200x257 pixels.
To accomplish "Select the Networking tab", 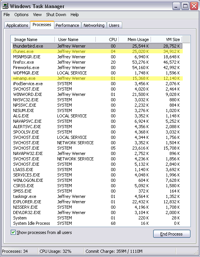I will 94,25.
